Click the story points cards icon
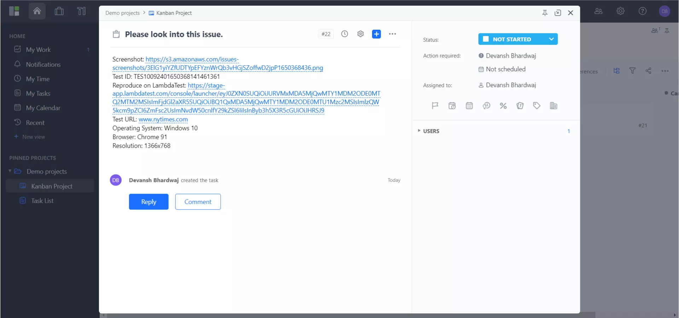Image resolution: width=679 pixels, height=318 pixels. tap(520, 106)
